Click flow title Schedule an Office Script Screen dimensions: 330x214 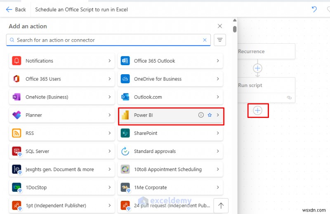(x=81, y=9)
